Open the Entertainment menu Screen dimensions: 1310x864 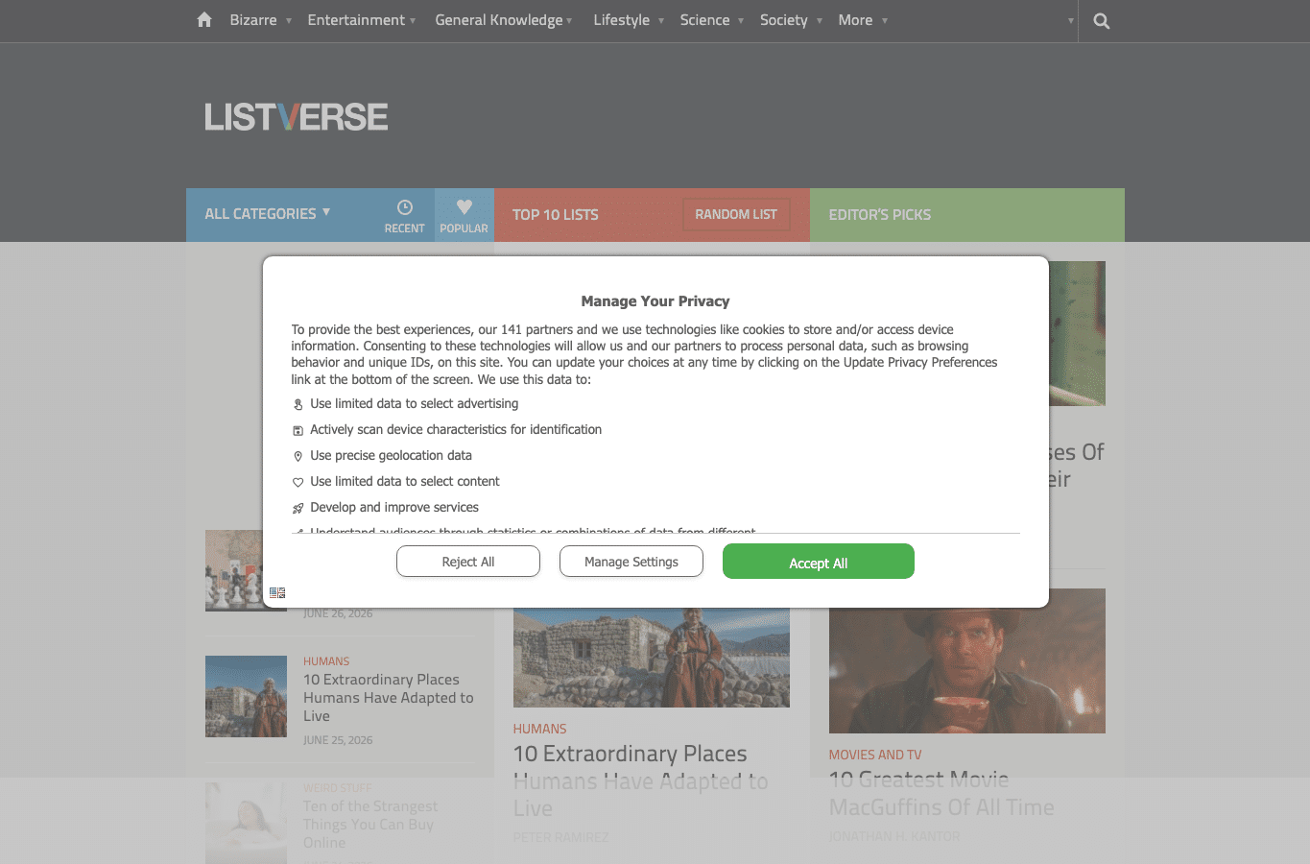356,20
